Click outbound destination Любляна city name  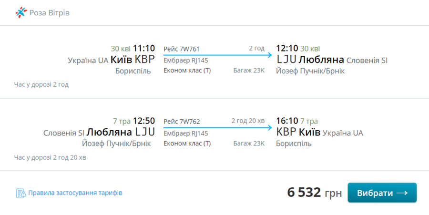coord(321,60)
